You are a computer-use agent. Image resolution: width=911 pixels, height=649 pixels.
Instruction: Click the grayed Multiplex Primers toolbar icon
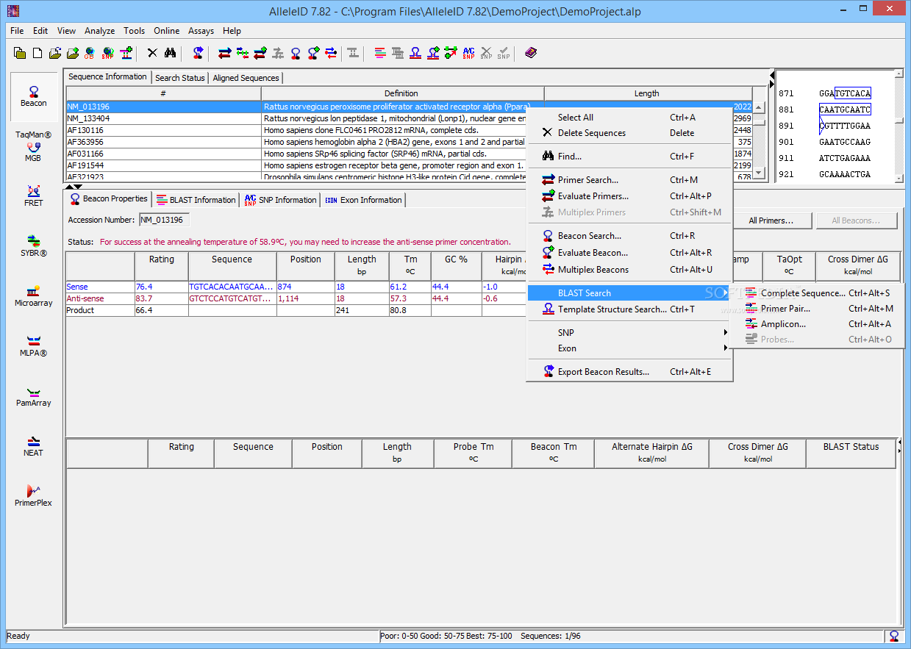278,53
